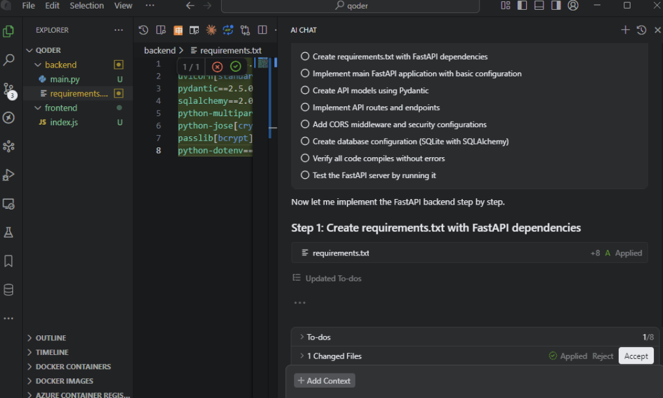Screen dimensions: 663x398
Task: Click the qoder command search box
Action: point(350,6)
